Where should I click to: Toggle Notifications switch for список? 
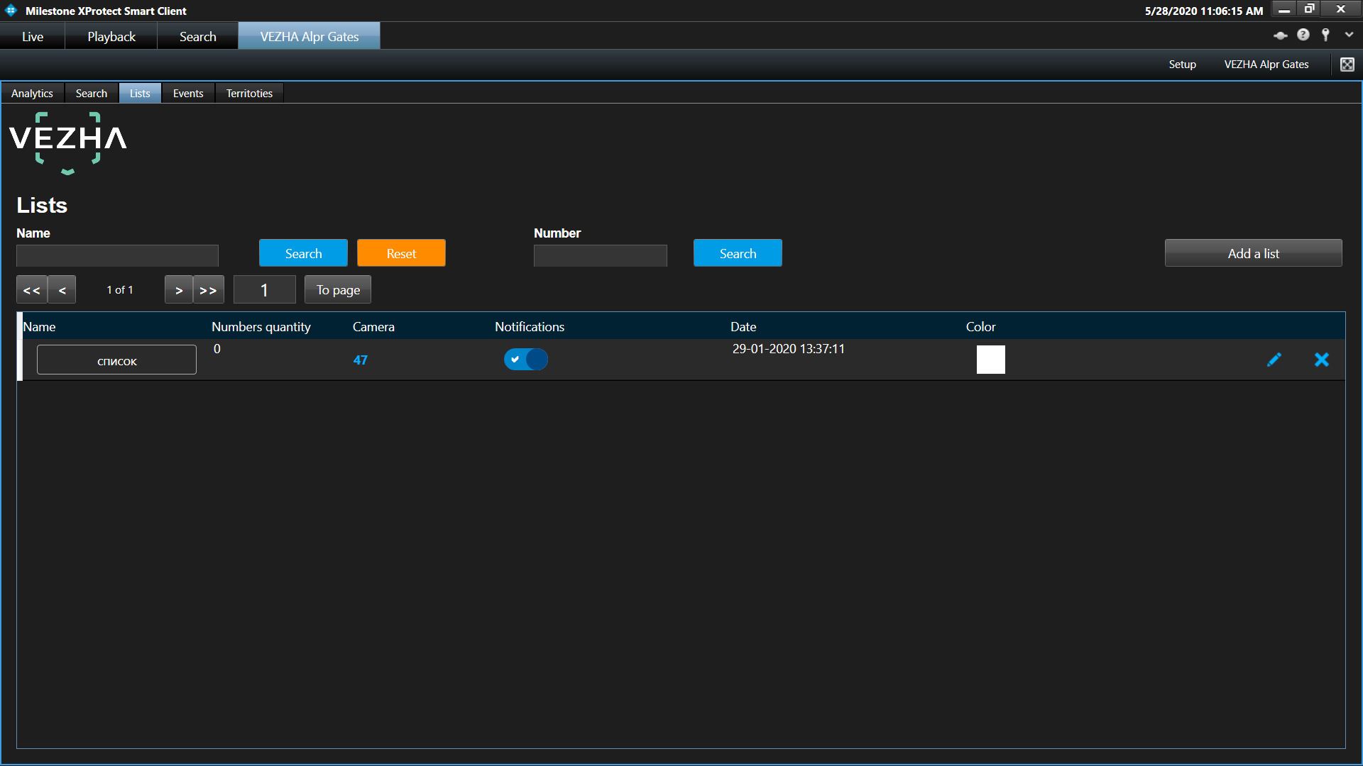click(526, 360)
